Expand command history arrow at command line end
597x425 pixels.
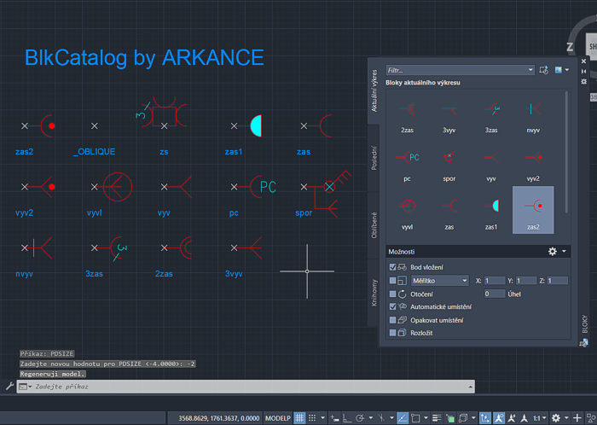[x=471, y=387]
